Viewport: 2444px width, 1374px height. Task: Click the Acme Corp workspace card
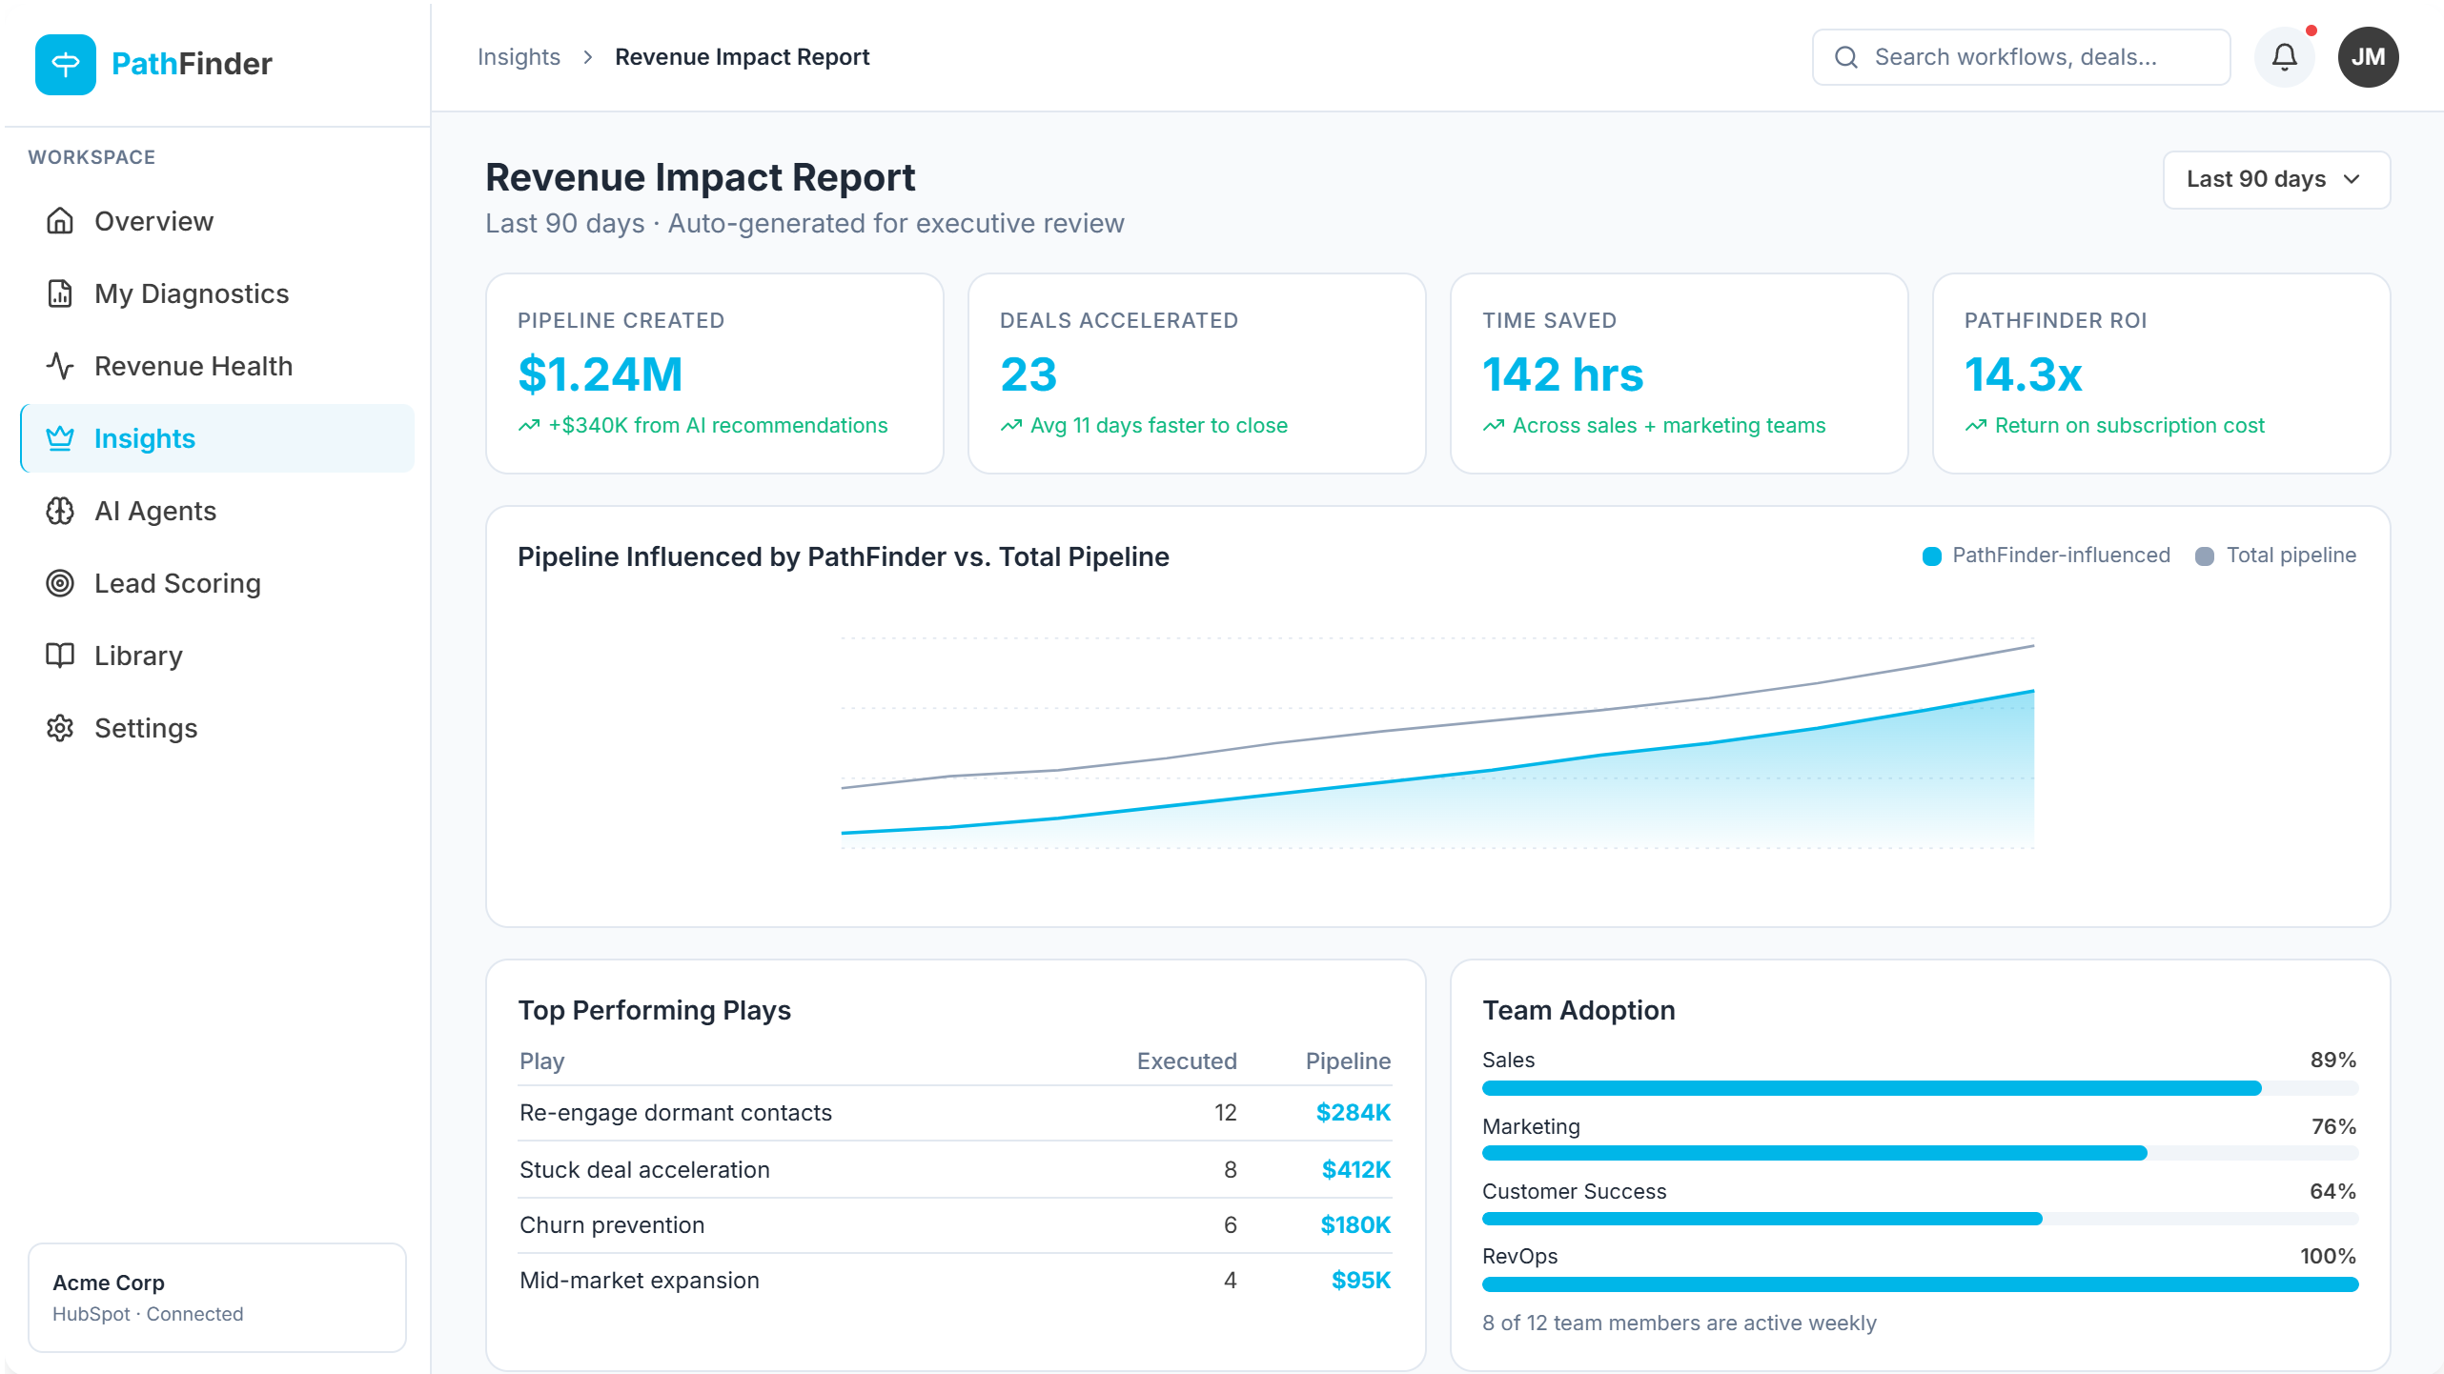[217, 1297]
